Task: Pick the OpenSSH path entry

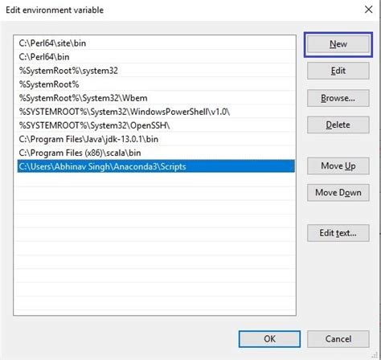Action: coord(156,125)
